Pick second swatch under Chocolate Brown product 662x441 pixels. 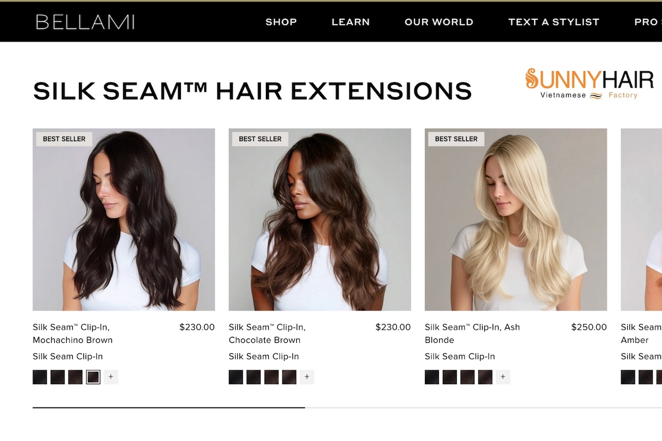[254, 377]
